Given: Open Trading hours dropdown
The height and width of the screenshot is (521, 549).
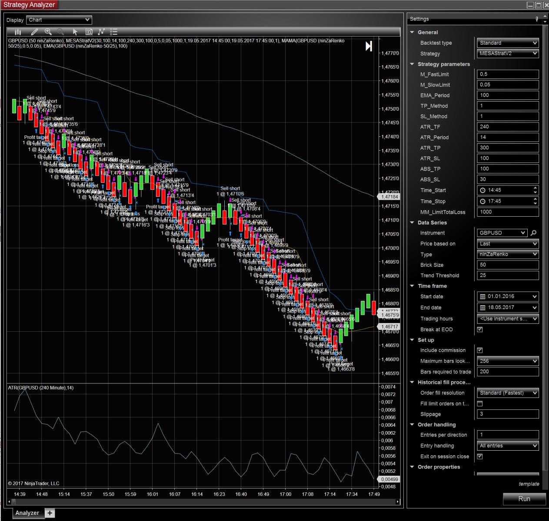Looking at the screenshot, I should (508, 319).
